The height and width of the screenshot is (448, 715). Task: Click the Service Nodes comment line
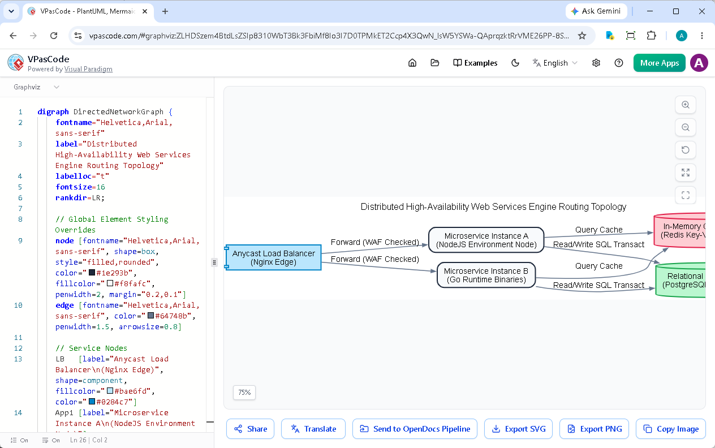tap(91, 348)
